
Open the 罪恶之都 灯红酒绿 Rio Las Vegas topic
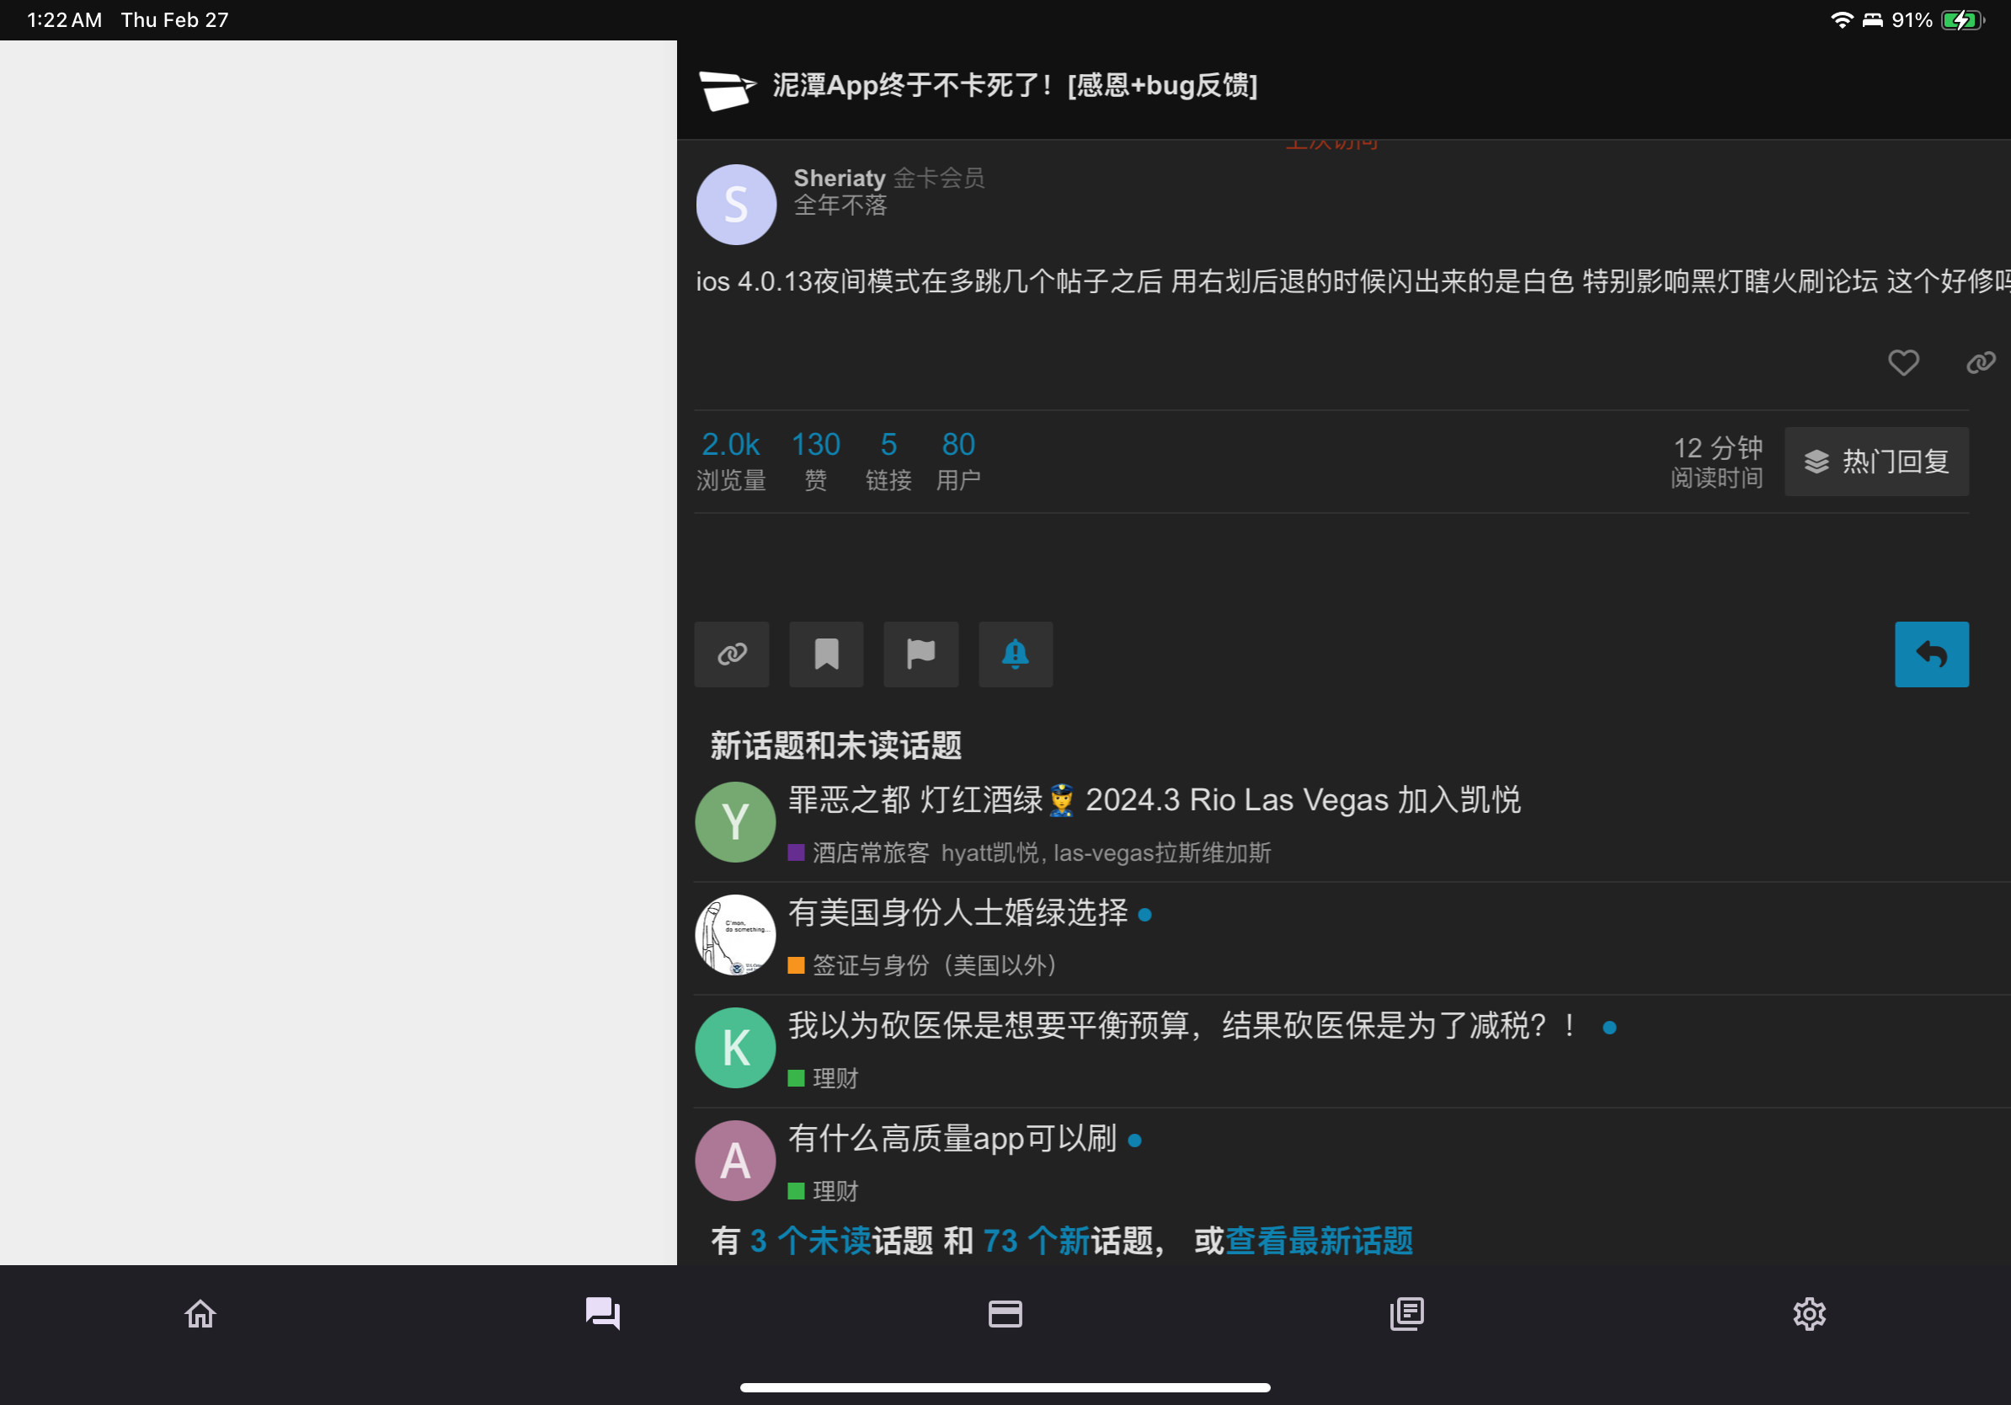[x=1154, y=799]
